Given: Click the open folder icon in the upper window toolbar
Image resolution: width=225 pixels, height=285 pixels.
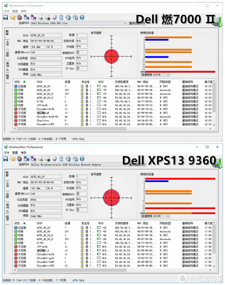Looking at the screenshot, I should pos(12,17).
